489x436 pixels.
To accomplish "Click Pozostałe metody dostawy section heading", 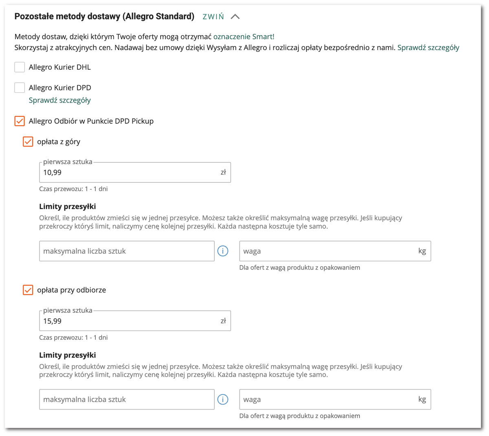I will [104, 17].
